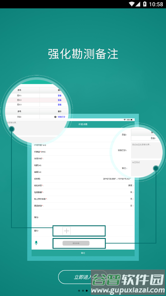
Task: Click 查看 link for 图片3
Action: (60, 105)
